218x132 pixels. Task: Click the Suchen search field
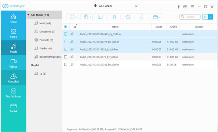190,17
